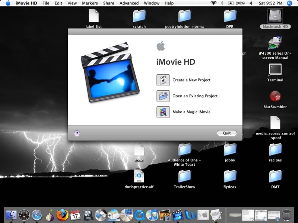298x223 pixels.
Task: Click the Wi-Fi status icon
Action: click(x=213, y=3)
